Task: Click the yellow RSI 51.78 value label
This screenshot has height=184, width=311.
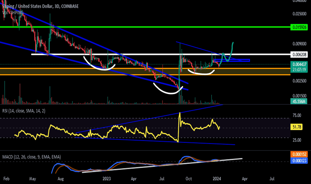Action: coord(297,127)
